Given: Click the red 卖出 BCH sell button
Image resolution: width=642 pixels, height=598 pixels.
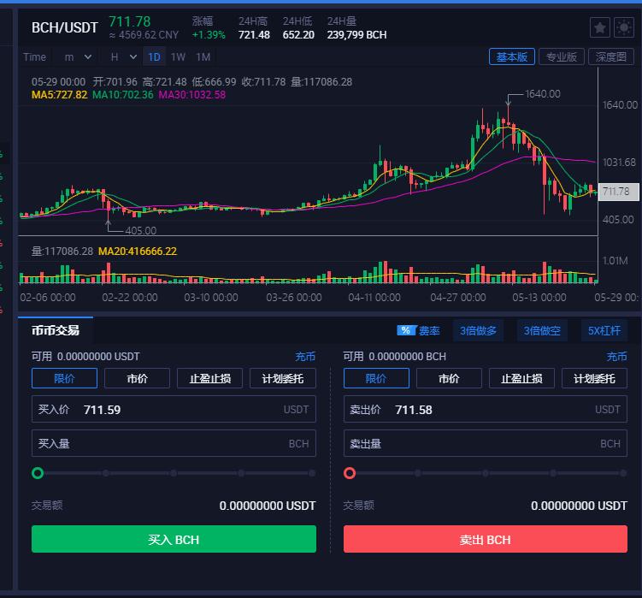Looking at the screenshot, I should [x=486, y=539].
